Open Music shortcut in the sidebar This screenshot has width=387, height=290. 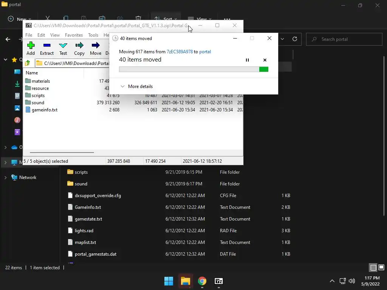point(17,120)
